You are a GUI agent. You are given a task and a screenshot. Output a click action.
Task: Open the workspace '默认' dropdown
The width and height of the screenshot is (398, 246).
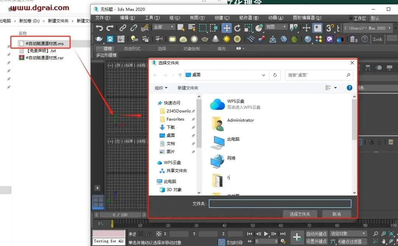[x=383, y=18]
